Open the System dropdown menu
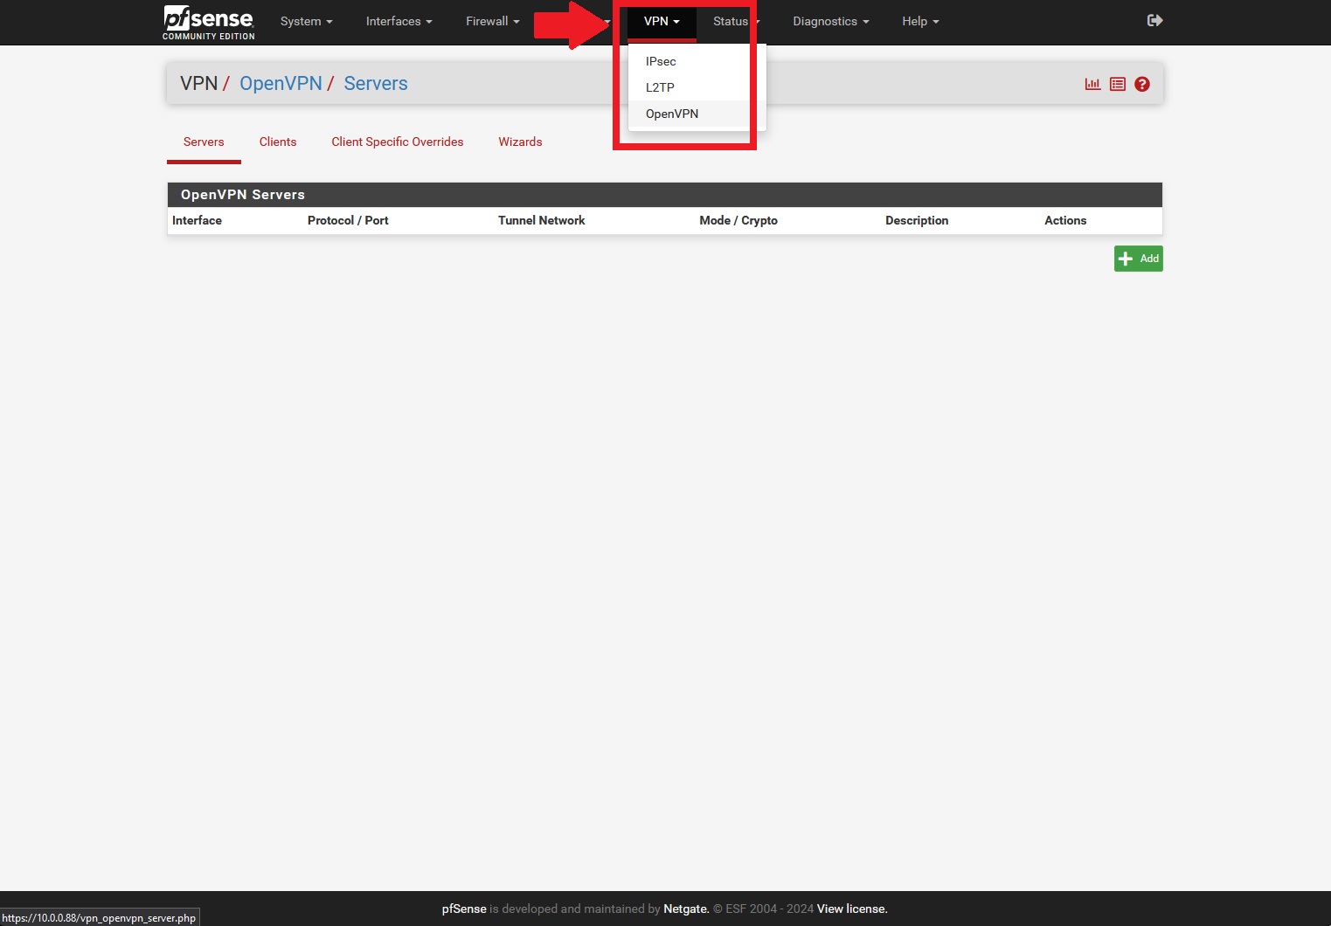 click(x=306, y=21)
